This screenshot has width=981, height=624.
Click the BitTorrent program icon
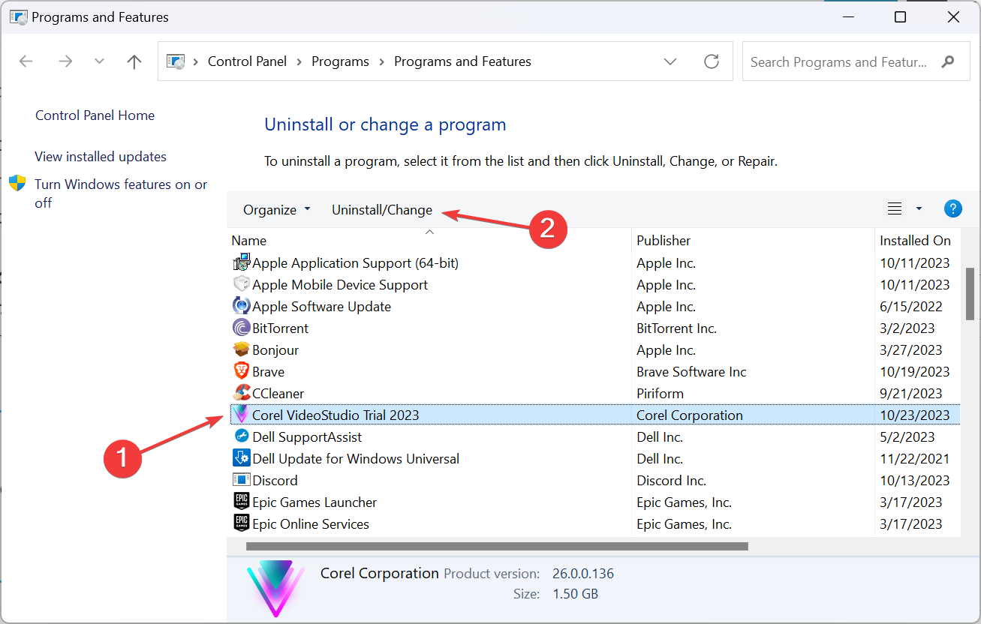(x=241, y=328)
